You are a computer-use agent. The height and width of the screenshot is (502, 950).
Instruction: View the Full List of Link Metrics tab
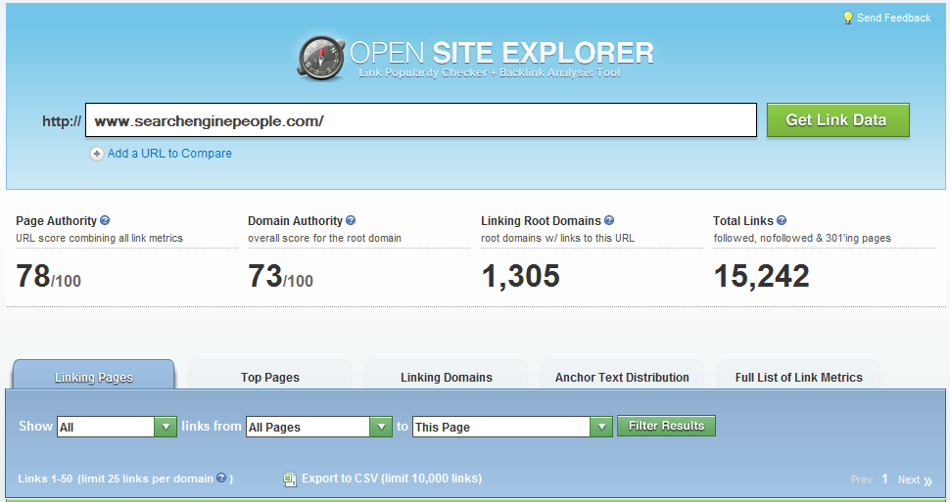tap(798, 377)
